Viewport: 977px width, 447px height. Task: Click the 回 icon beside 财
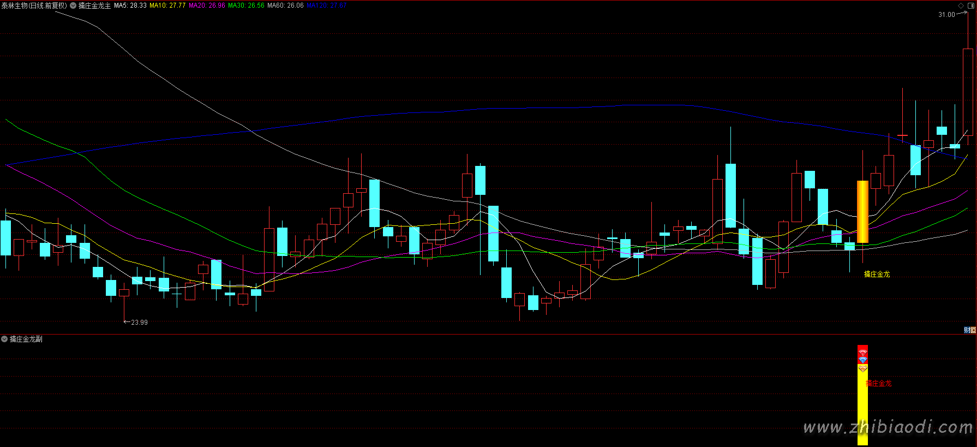tap(973, 330)
